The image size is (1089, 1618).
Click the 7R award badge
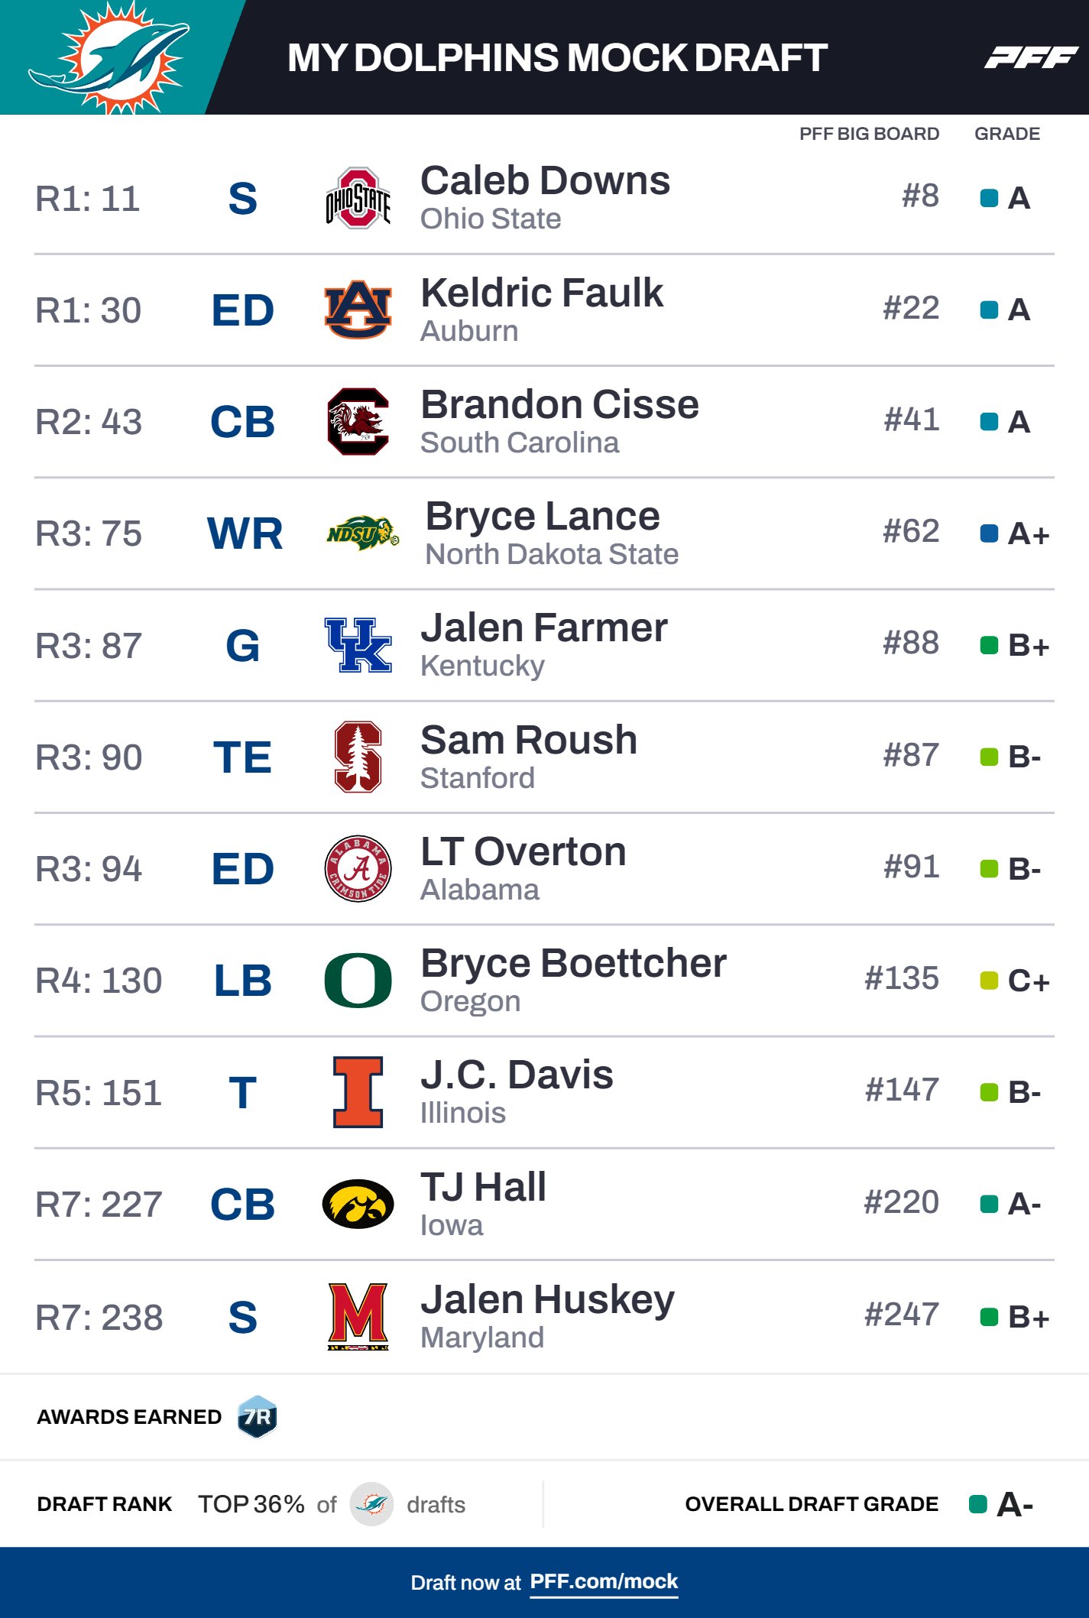pos(257,1417)
